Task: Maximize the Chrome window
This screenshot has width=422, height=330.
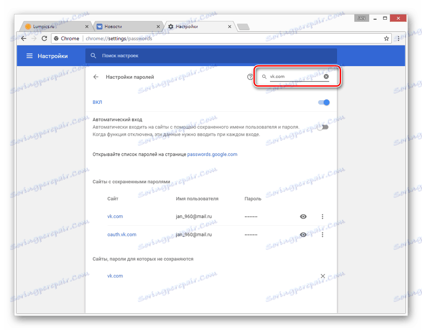Action: tap(385, 18)
